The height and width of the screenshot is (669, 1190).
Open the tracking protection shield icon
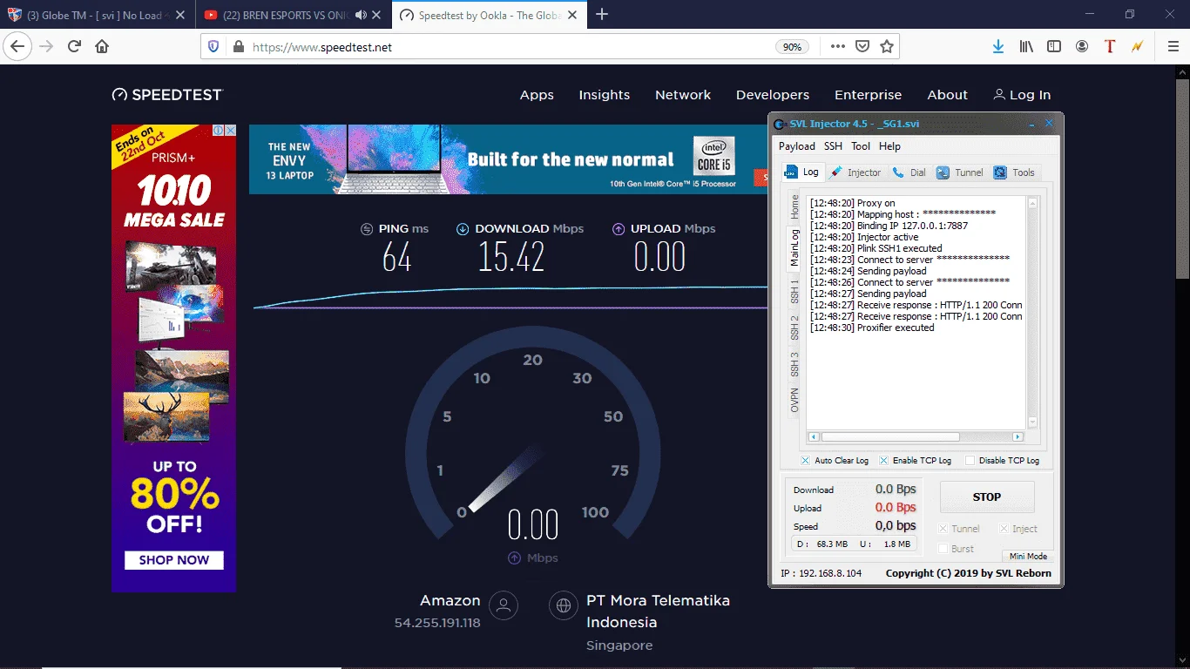point(214,47)
